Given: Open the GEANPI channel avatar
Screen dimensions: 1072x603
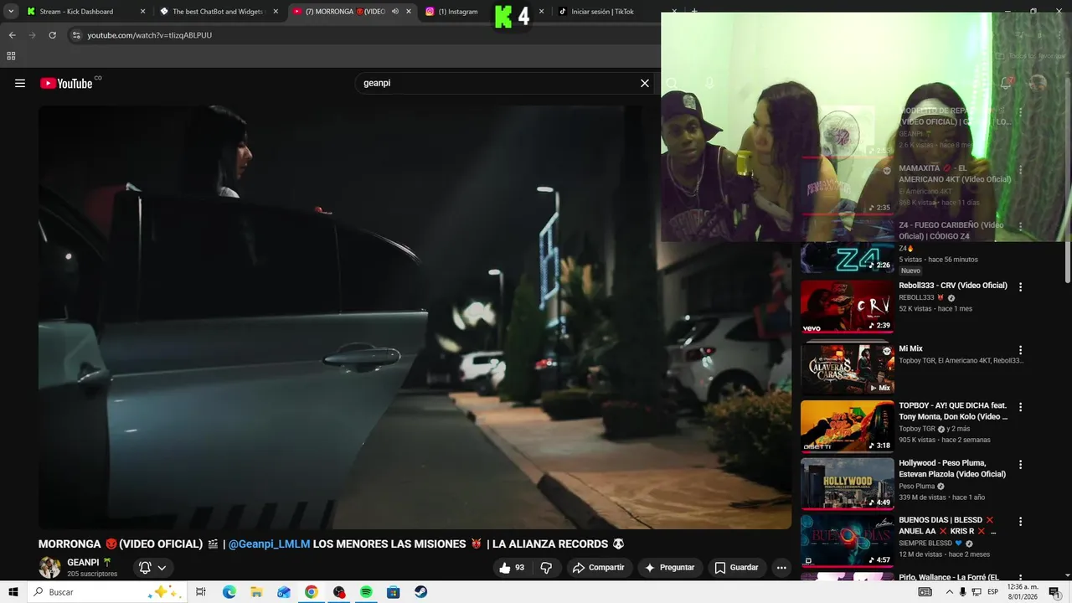Looking at the screenshot, I should point(49,567).
